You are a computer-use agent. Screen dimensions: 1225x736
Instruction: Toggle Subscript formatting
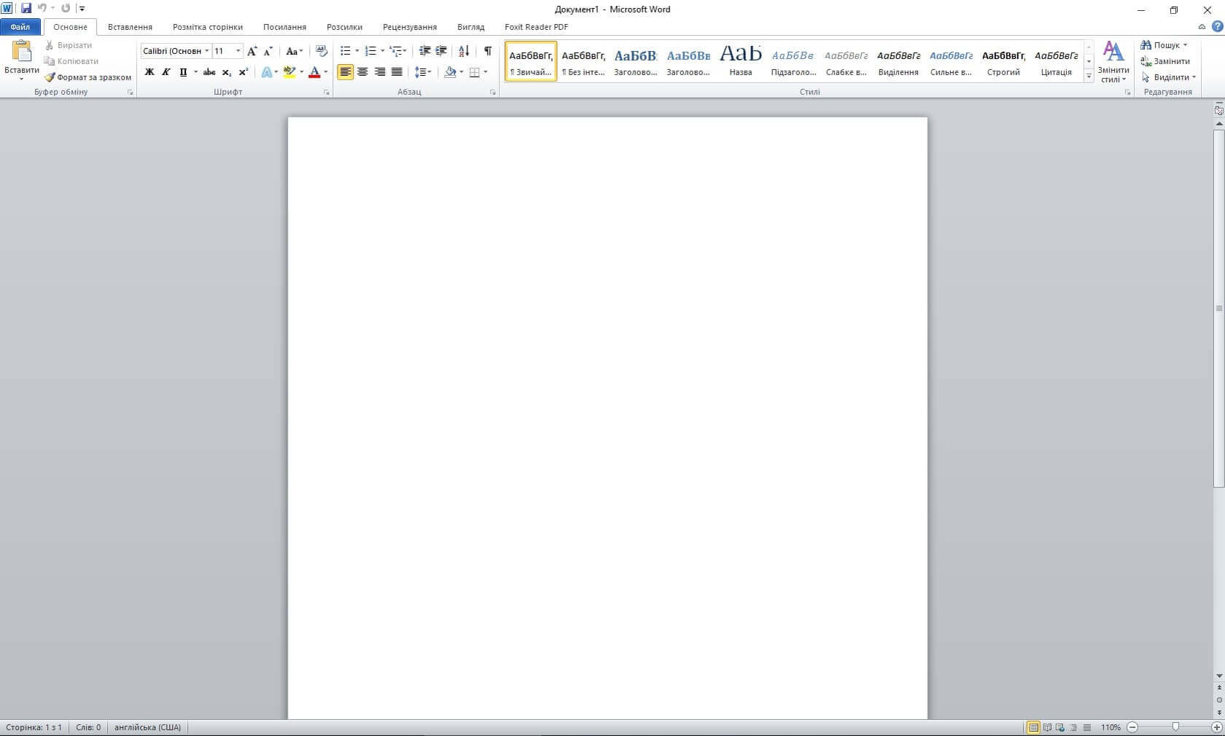227,72
